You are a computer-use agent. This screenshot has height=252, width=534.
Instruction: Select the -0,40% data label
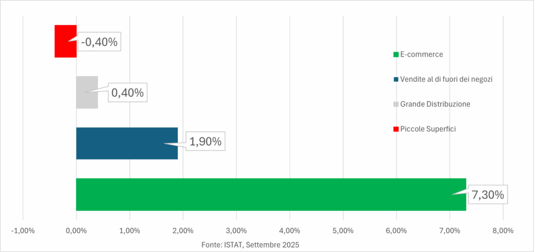[x=99, y=42]
